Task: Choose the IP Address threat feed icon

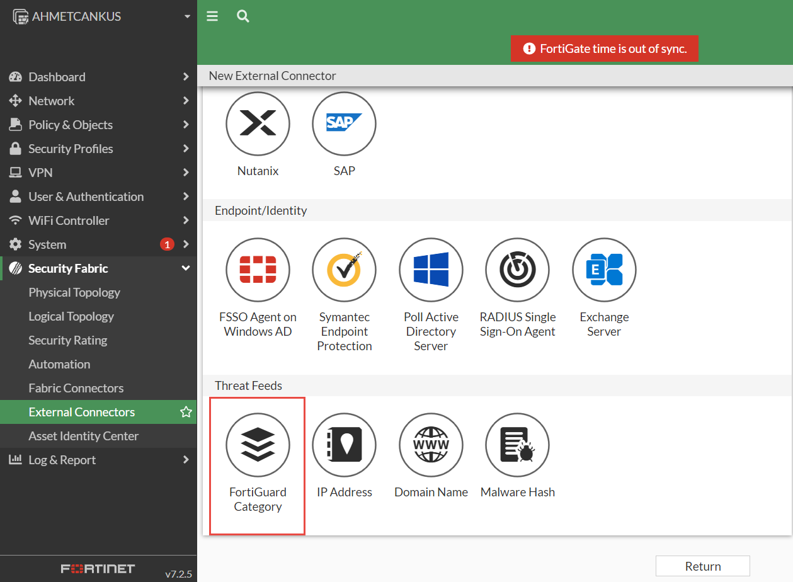Action: pyautogui.click(x=344, y=445)
